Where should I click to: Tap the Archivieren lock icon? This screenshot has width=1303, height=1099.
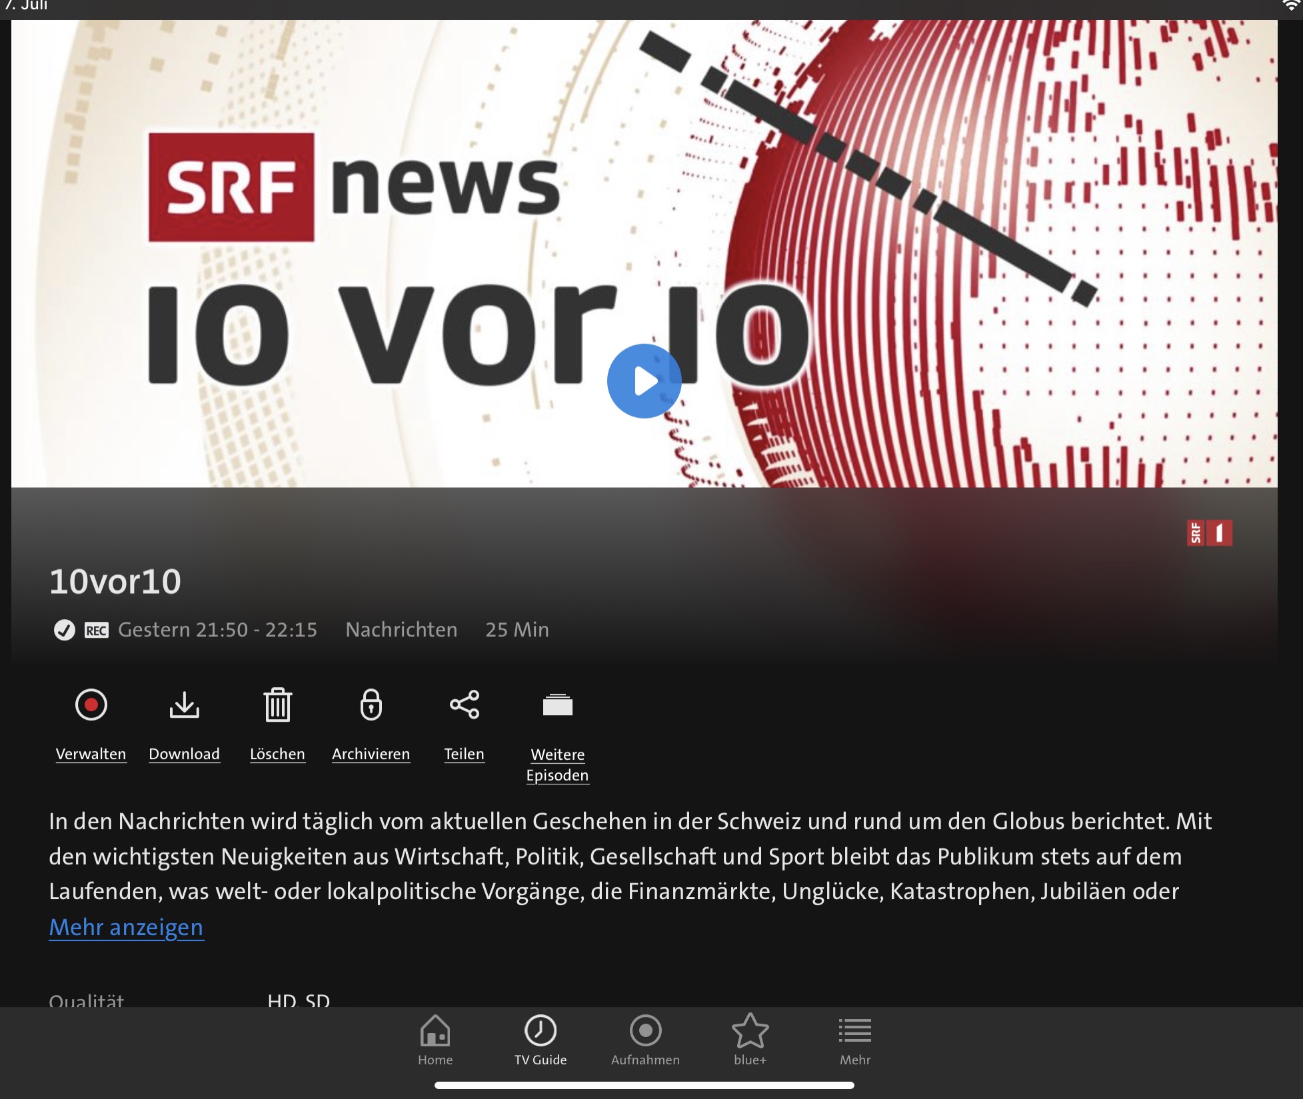[x=371, y=704]
